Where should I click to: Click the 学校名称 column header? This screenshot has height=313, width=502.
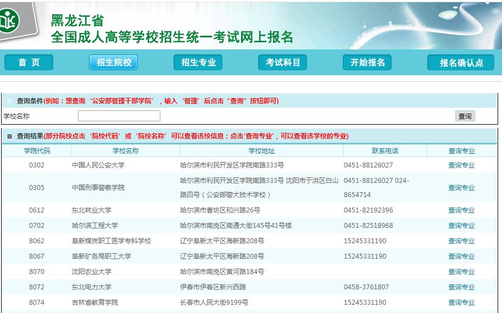point(125,151)
